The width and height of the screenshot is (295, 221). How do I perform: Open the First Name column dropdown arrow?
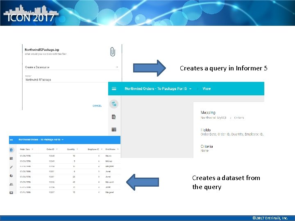point(118,149)
